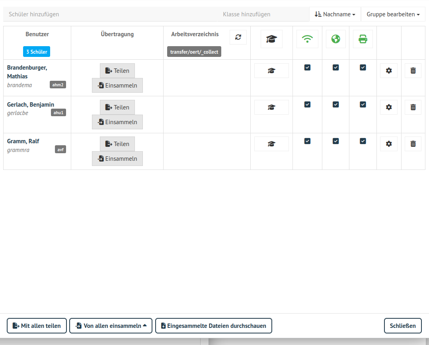Viewport: 429px width, 345px height.
Task: Open settings gear for Brandenburger, Mathias
Action: (389, 71)
